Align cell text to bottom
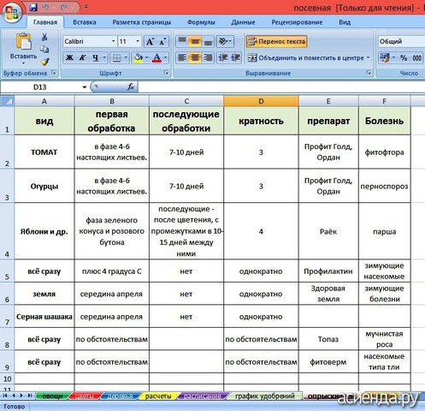Image resolution: width=425 pixels, height=411 pixels. click(x=208, y=42)
